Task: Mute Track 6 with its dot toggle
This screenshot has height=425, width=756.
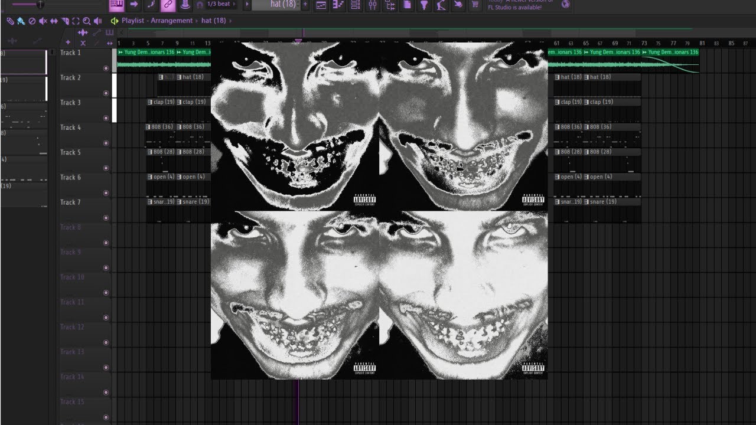Action: pyautogui.click(x=106, y=192)
